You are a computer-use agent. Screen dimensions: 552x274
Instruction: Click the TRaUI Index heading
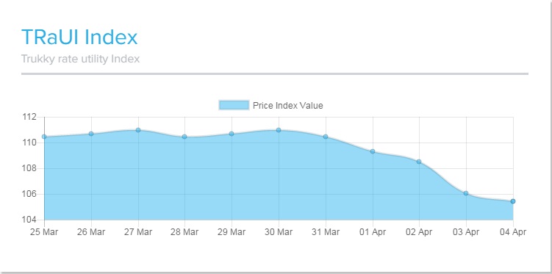click(x=79, y=37)
